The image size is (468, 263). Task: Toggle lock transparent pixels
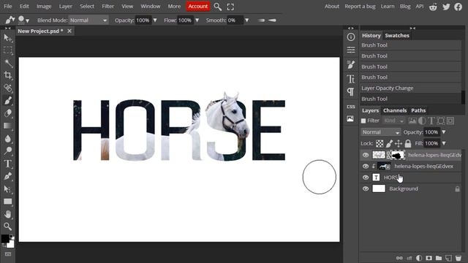tap(380, 143)
